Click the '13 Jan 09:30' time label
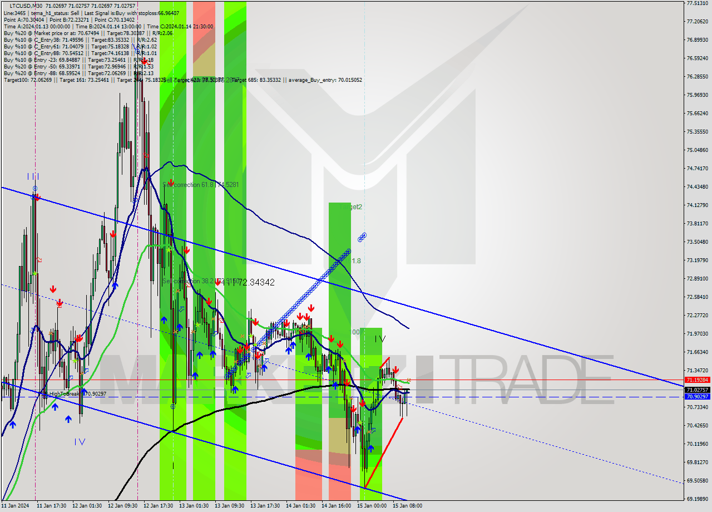The width and height of the screenshot is (712, 512). point(230,506)
